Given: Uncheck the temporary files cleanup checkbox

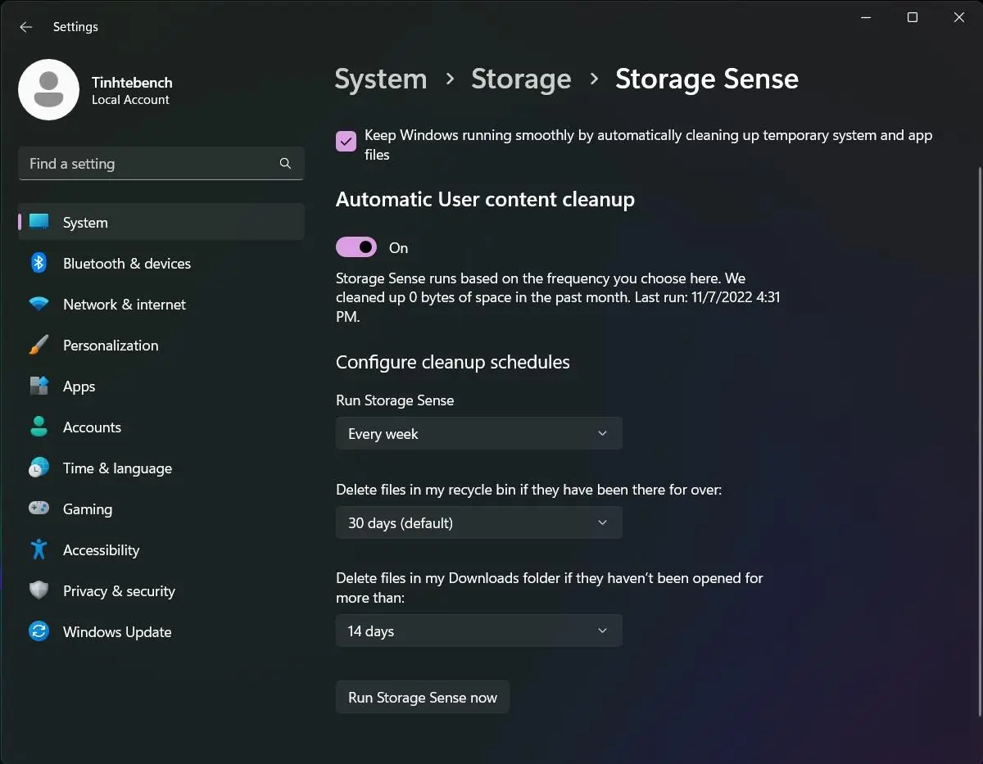Looking at the screenshot, I should click(347, 141).
